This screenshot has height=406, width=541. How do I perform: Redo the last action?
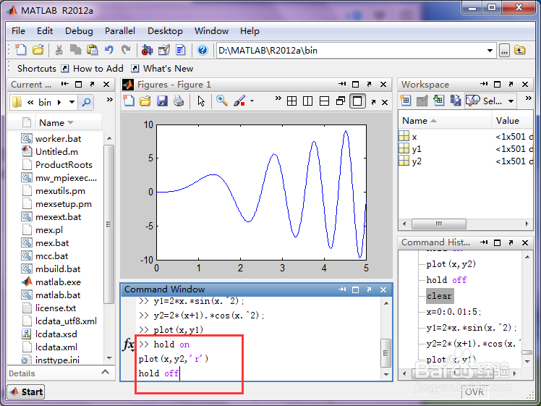126,51
